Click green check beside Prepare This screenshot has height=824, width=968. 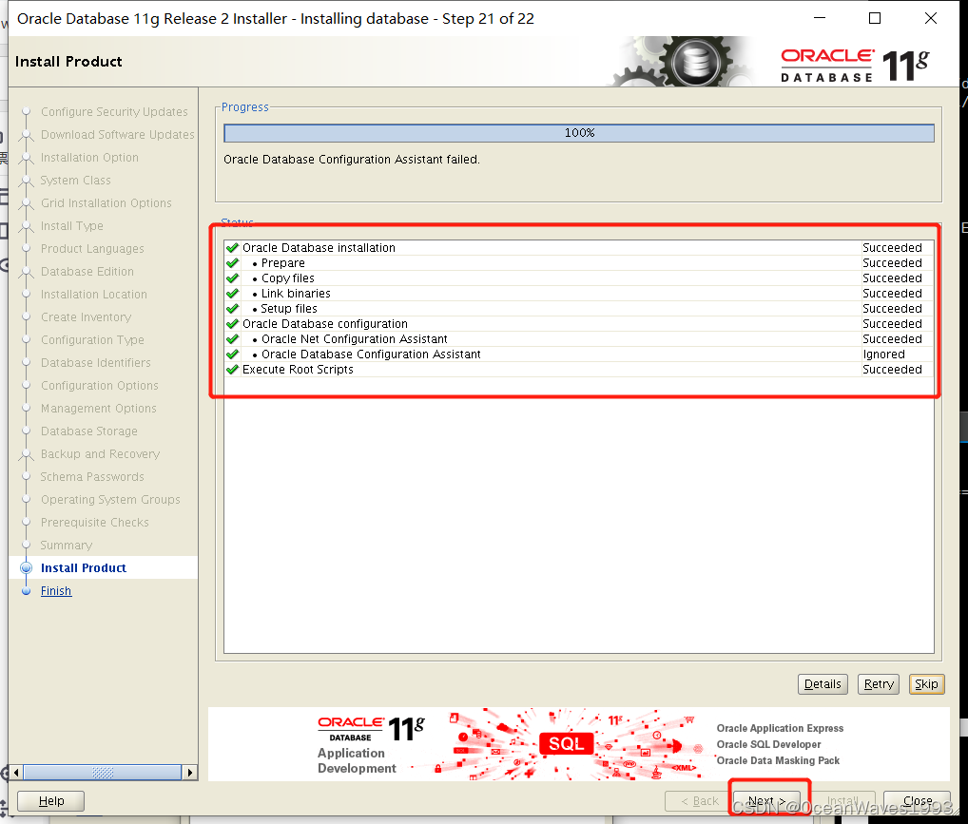(x=232, y=263)
